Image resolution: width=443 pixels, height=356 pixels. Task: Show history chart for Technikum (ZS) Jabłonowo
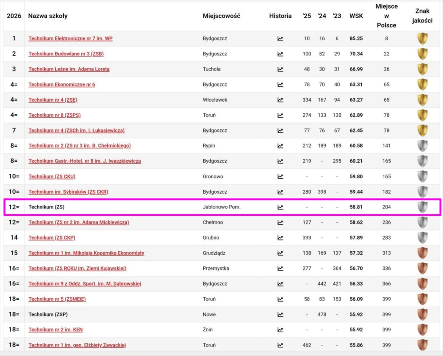click(280, 207)
